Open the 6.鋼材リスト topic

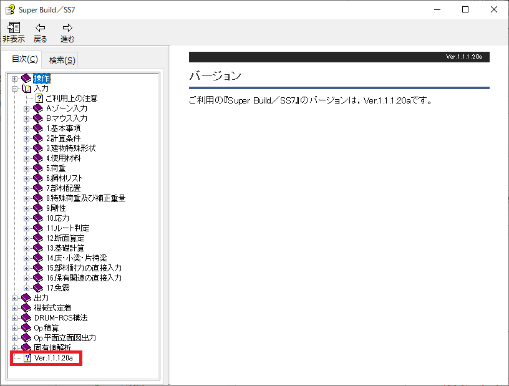pyautogui.click(x=64, y=178)
